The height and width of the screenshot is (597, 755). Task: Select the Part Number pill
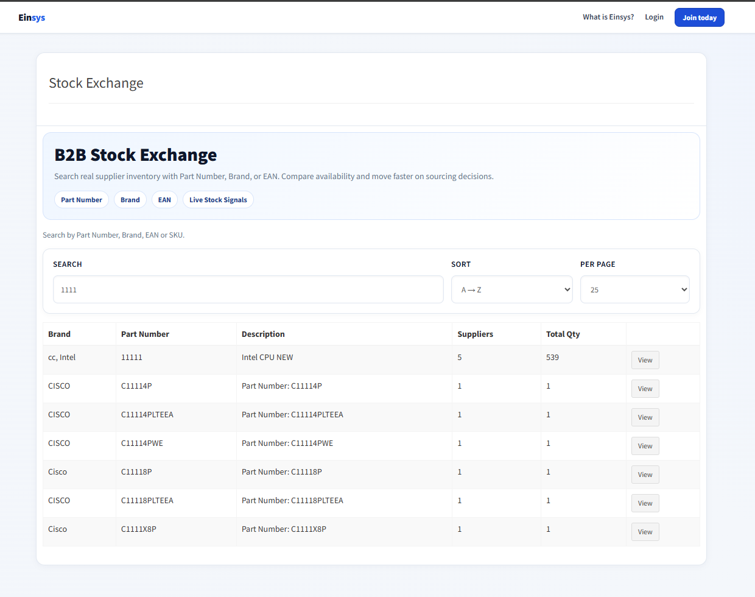82,200
